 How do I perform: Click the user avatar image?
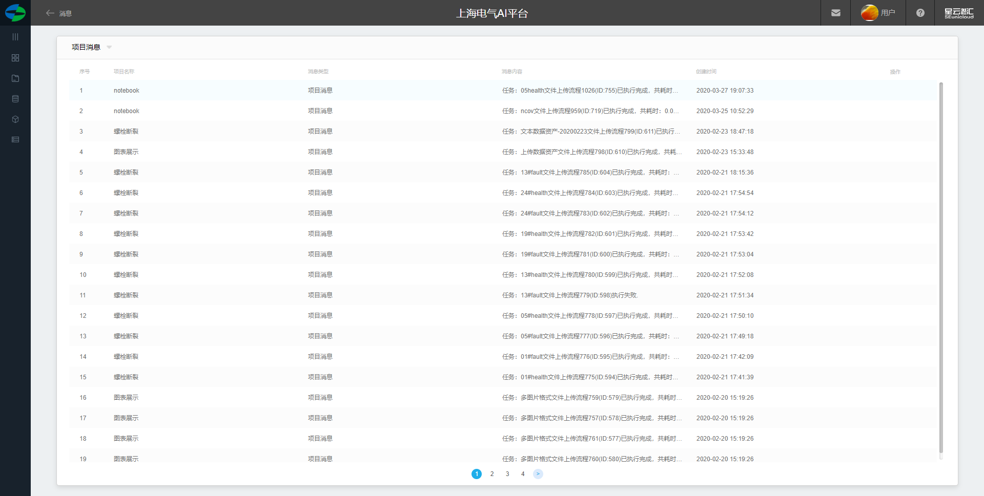click(869, 13)
